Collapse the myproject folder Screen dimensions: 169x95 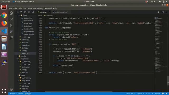(17, 59)
